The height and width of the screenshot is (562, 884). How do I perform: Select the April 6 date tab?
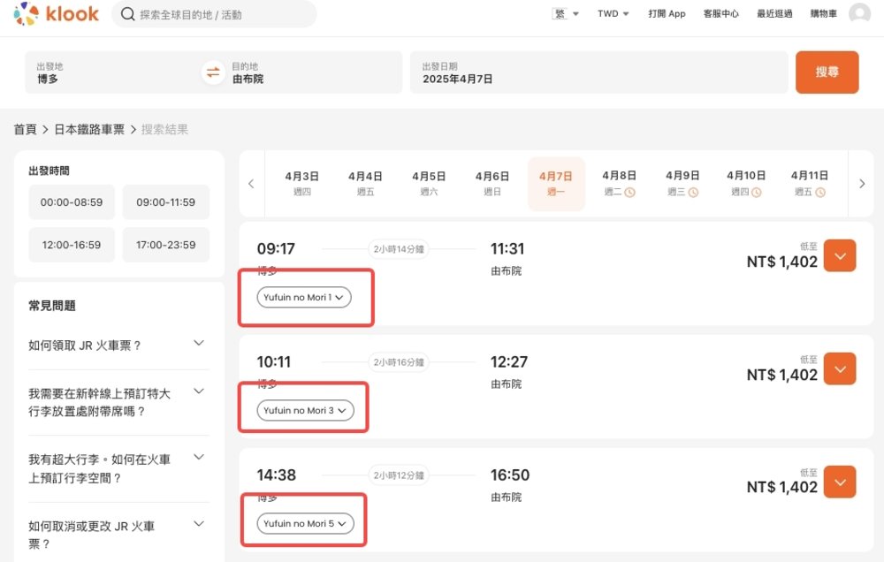tap(492, 183)
